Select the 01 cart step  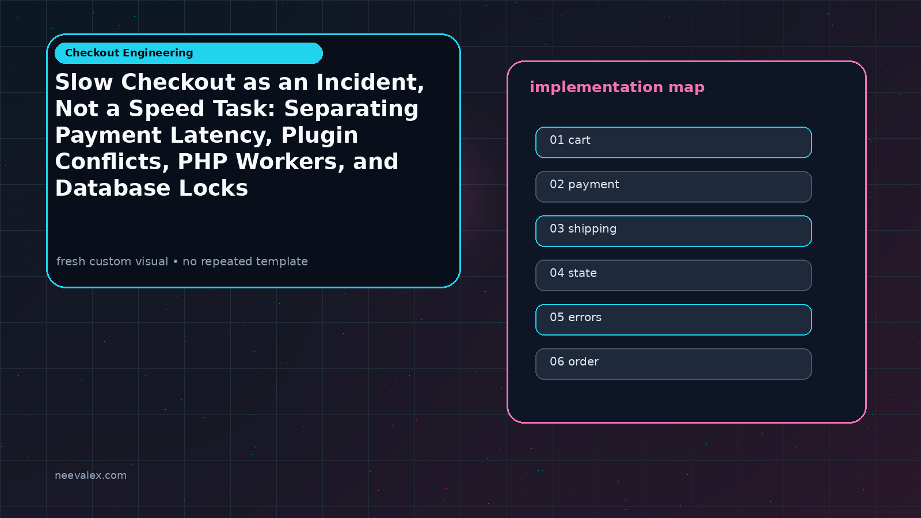(x=673, y=142)
